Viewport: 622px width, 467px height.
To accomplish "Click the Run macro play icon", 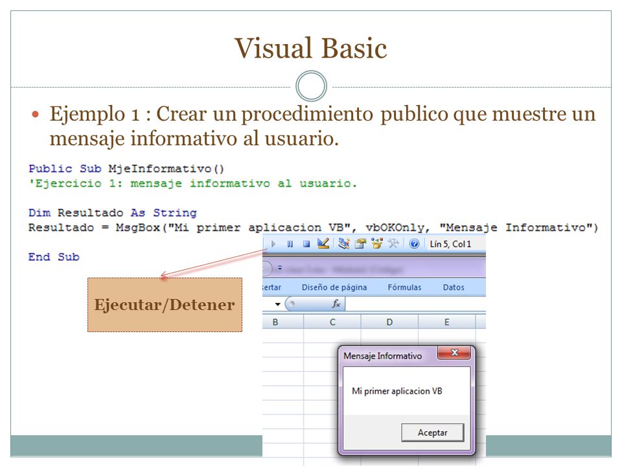I will (273, 244).
